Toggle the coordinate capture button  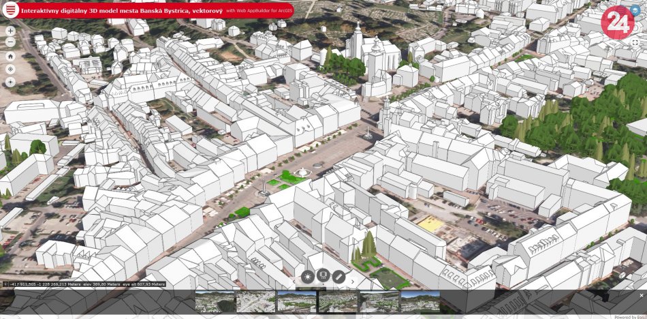pyautogui.click(x=5, y=284)
